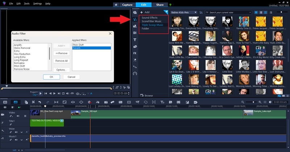The width and height of the screenshot is (290, 152).
Task: Open the Babies-Kids-Pets category dropdown
Action: click(x=184, y=13)
